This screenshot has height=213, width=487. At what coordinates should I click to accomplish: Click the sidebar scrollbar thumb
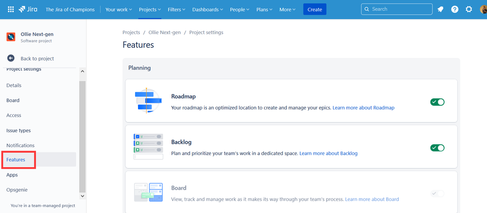tap(82, 136)
